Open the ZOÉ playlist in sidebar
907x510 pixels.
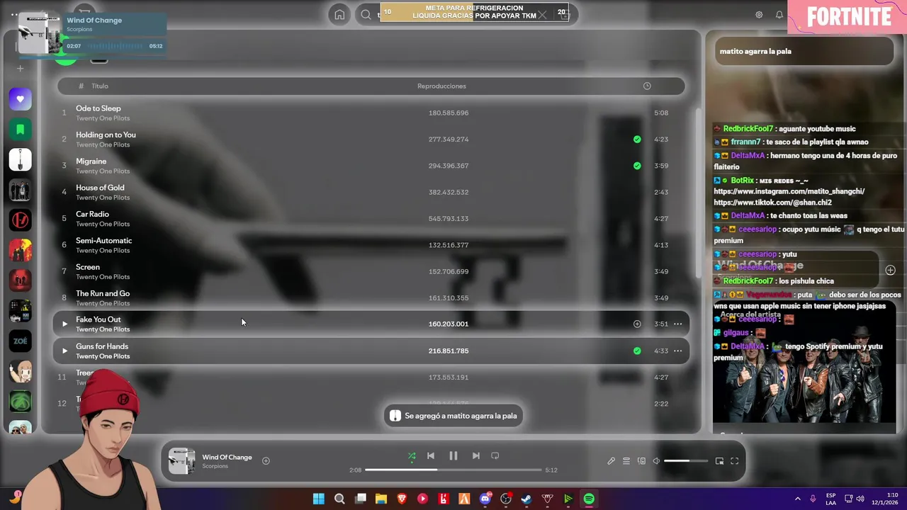tap(20, 341)
